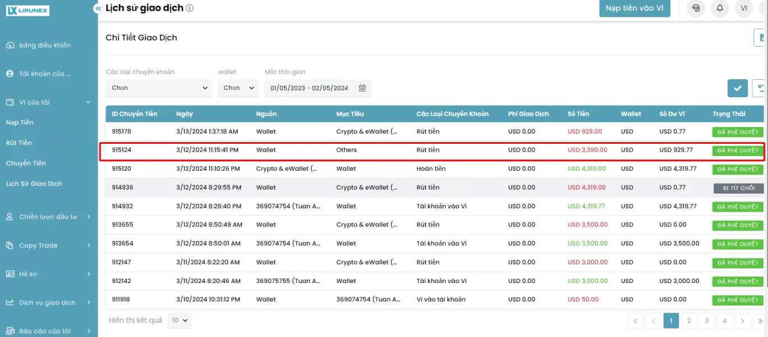Click the LIRUNEX logo
The height and width of the screenshot is (337, 768).
[x=27, y=11]
